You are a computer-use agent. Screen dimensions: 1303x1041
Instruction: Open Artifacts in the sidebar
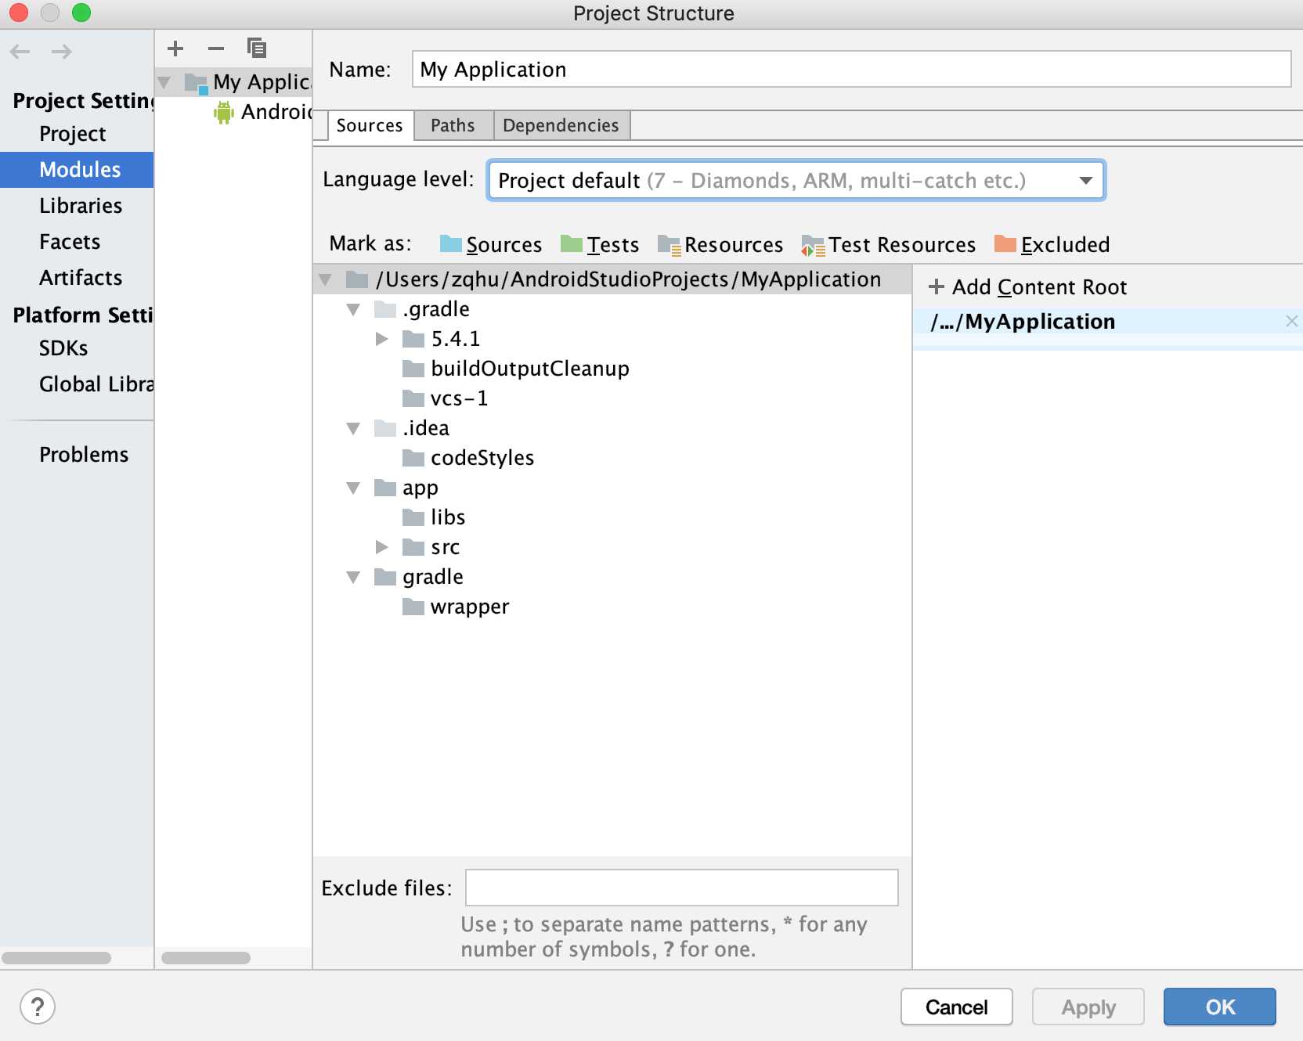point(81,278)
